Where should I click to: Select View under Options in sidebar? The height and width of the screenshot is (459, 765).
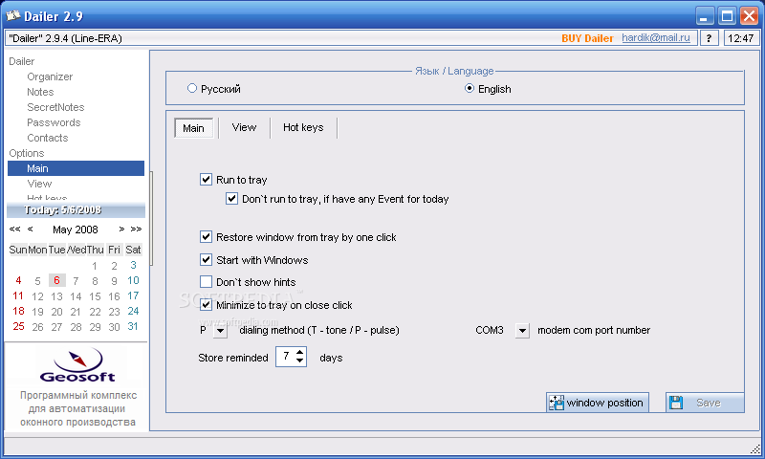39,184
